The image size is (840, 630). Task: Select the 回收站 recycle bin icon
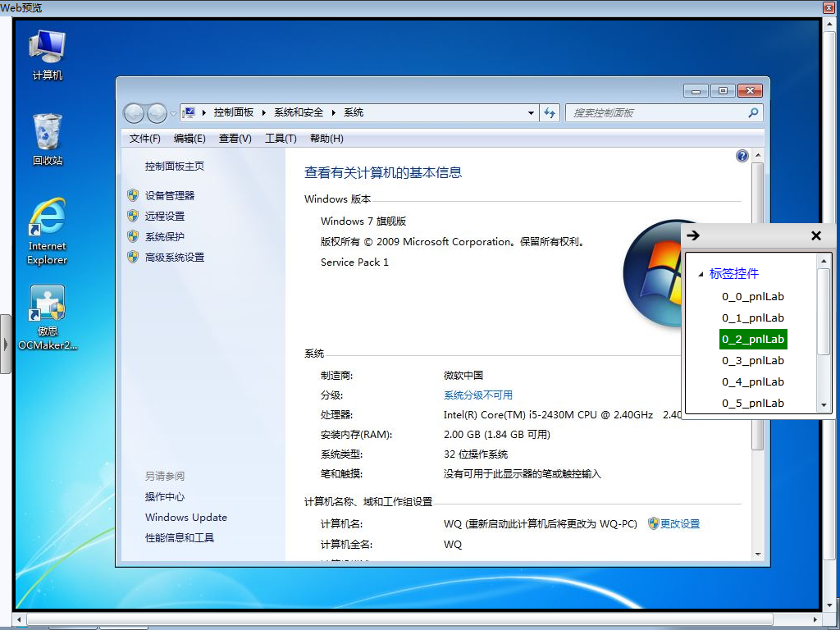pos(47,139)
